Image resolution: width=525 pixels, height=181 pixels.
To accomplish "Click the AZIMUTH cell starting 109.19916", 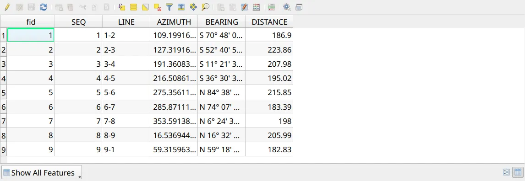I will click(x=174, y=35).
